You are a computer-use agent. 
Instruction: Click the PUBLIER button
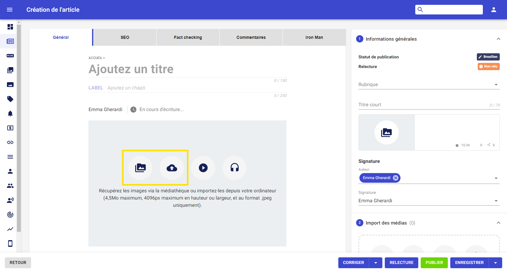434,262
